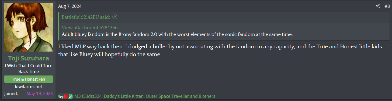
Task: Click the green checkmark reaction icon
Action: pyautogui.click(x=71, y=96)
